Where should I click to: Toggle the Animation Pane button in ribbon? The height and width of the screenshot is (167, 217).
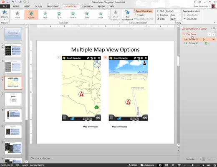click(x=143, y=11)
